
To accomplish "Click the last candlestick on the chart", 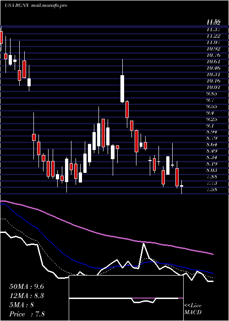I will [x=181, y=186].
